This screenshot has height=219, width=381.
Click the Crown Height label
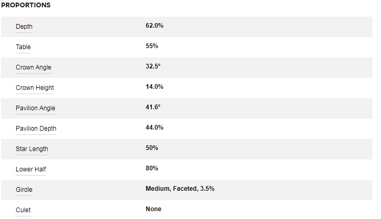[35, 88]
